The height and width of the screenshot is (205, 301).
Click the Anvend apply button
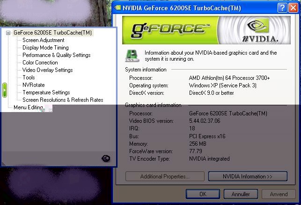[x=279, y=194]
